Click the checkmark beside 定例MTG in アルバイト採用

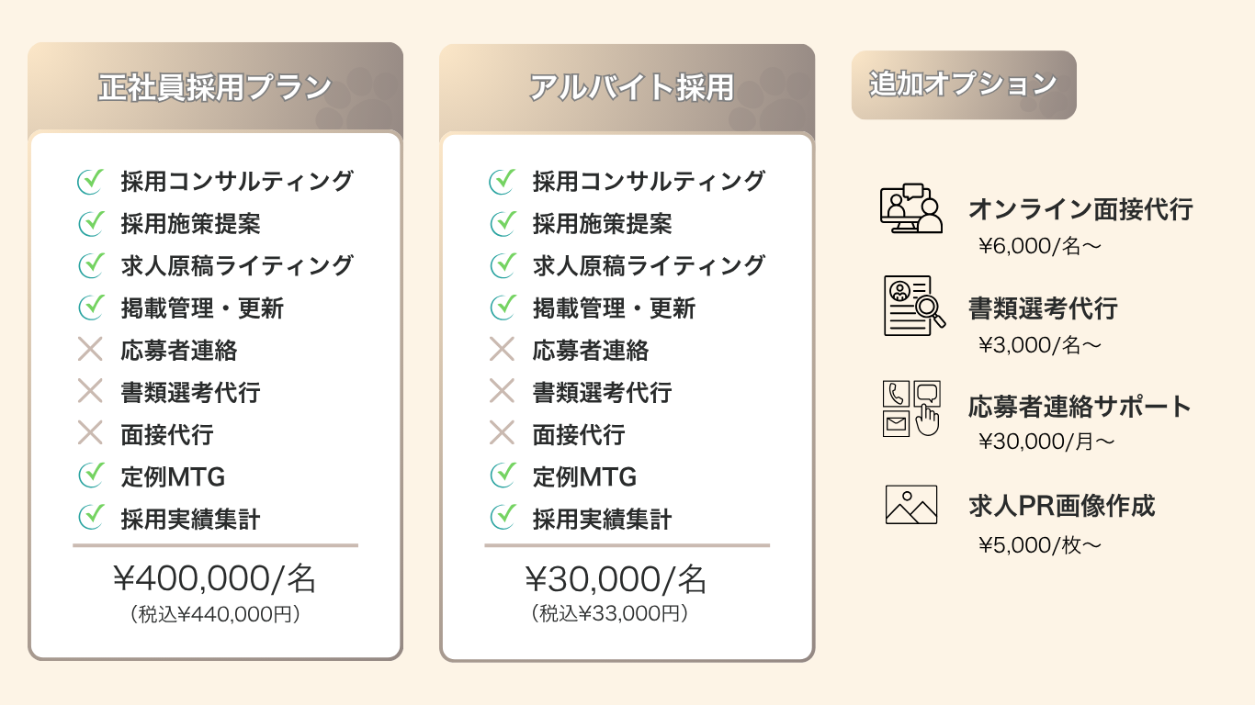click(503, 476)
